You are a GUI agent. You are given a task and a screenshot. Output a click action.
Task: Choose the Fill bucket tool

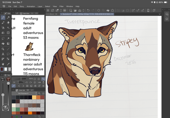click(x=3, y=44)
